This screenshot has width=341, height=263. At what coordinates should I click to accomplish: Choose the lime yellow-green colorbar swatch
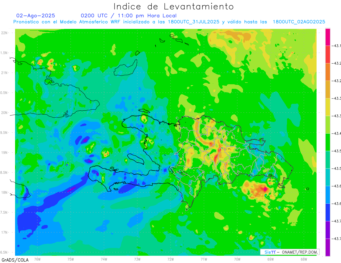tap(328, 125)
